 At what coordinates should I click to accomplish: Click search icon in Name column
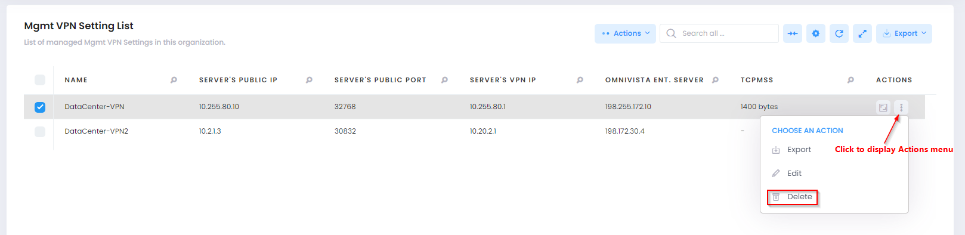174,80
